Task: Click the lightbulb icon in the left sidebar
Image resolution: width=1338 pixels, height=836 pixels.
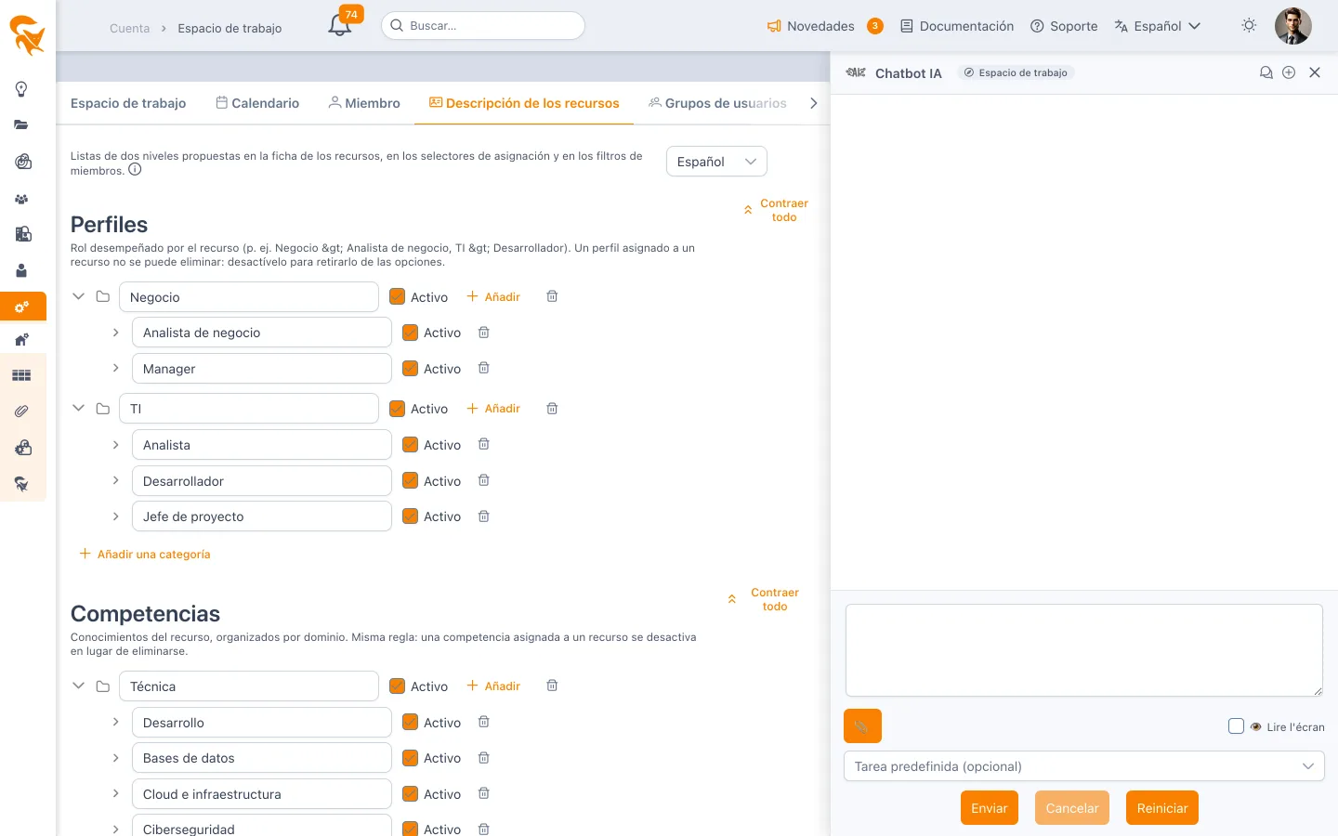Action: (x=21, y=89)
